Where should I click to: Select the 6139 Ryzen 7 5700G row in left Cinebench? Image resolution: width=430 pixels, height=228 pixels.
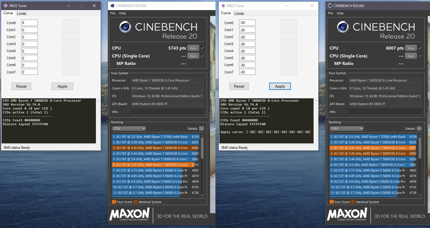click(x=156, y=137)
